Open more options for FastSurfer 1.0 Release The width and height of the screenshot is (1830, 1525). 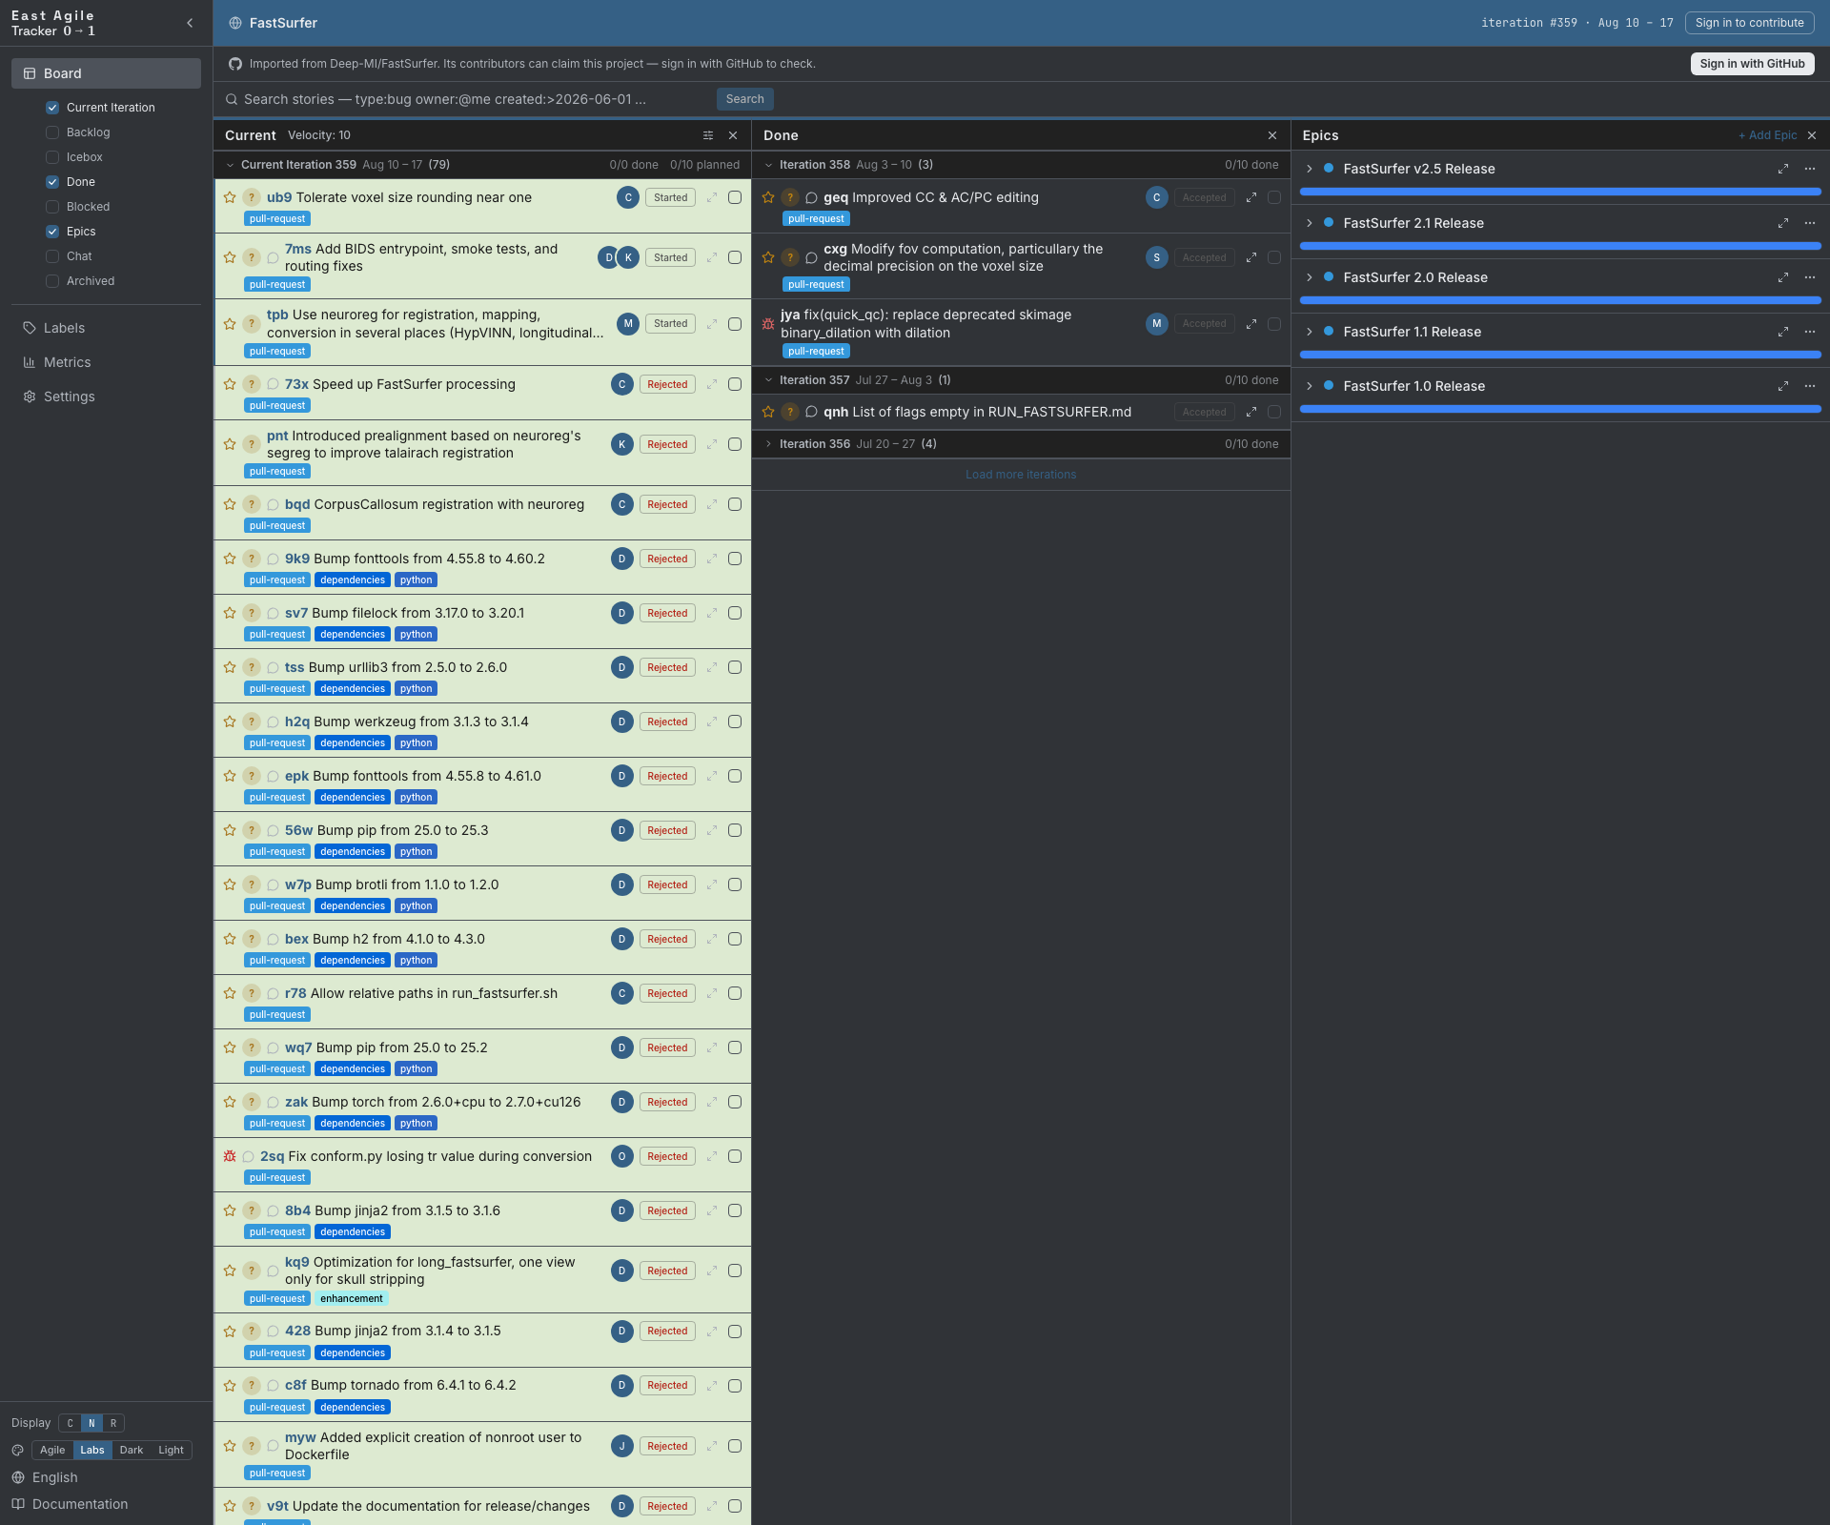[x=1810, y=386]
